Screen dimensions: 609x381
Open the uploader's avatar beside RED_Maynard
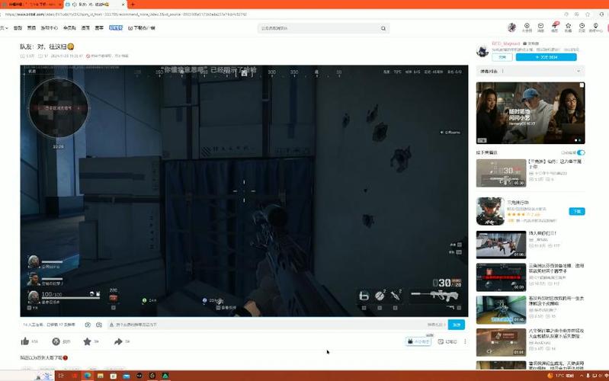point(482,51)
